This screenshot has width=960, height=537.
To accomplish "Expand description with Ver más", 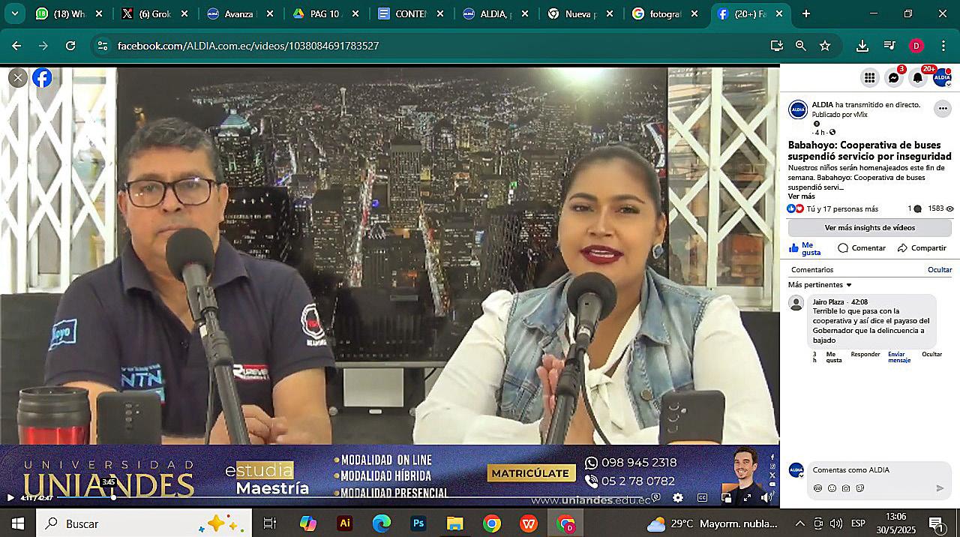I will pyautogui.click(x=802, y=196).
